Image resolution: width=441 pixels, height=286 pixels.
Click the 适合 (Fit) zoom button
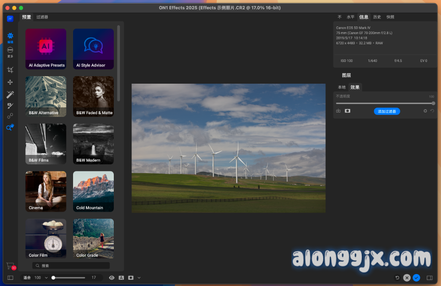[x=27, y=278]
